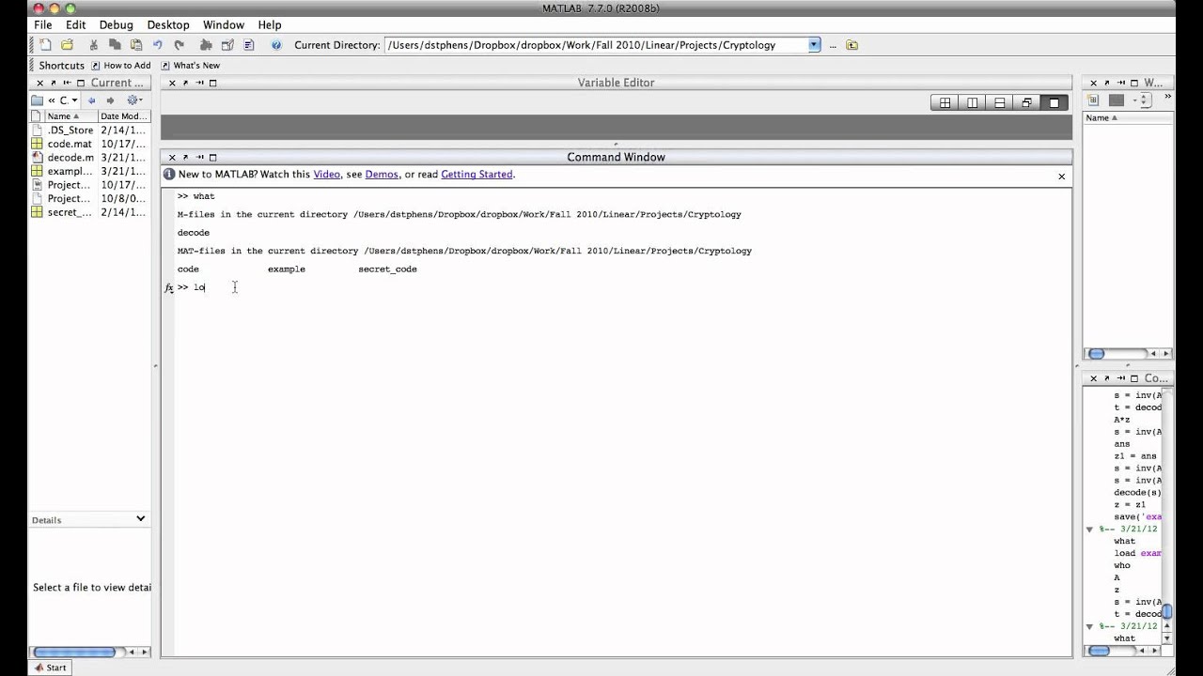Image resolution: width=1203 pixels, height=676 pixels.
Task: Dismiss the New to MATLAB banner
Action: click(x=1062, y=177)
